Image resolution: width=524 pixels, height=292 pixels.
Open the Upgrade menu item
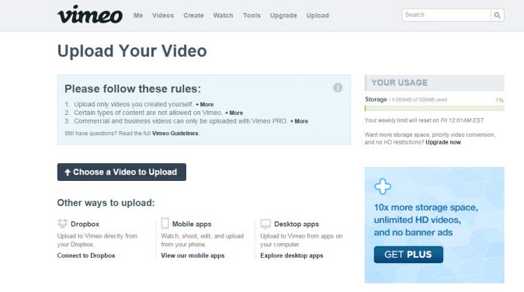pyautogui.click(x=283, y=16)
